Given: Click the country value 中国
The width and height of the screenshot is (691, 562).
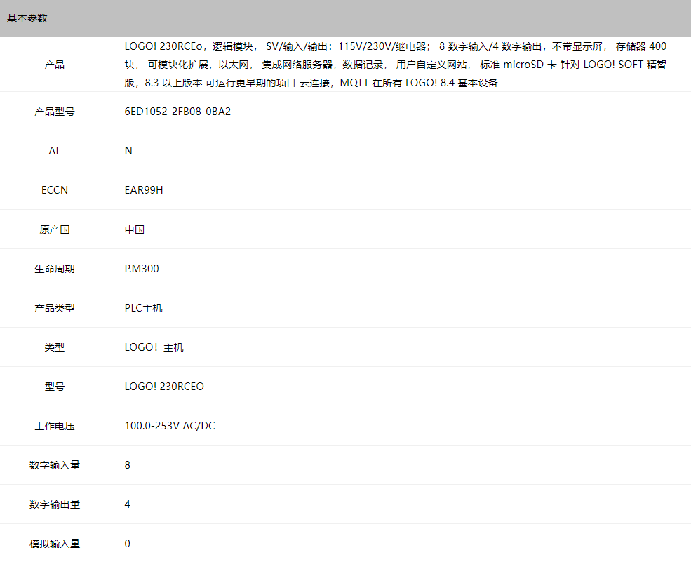Looking at the screenshot, I should (x=135, y=229).
